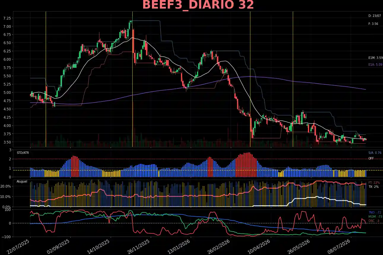
Task: Click the 08/07/2026 date axis label
Action: click(x=339, y=246)
